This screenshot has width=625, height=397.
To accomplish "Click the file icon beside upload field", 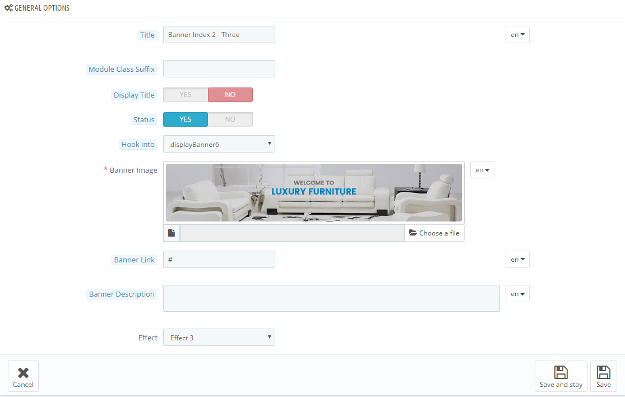I will (x=172, y=233).
